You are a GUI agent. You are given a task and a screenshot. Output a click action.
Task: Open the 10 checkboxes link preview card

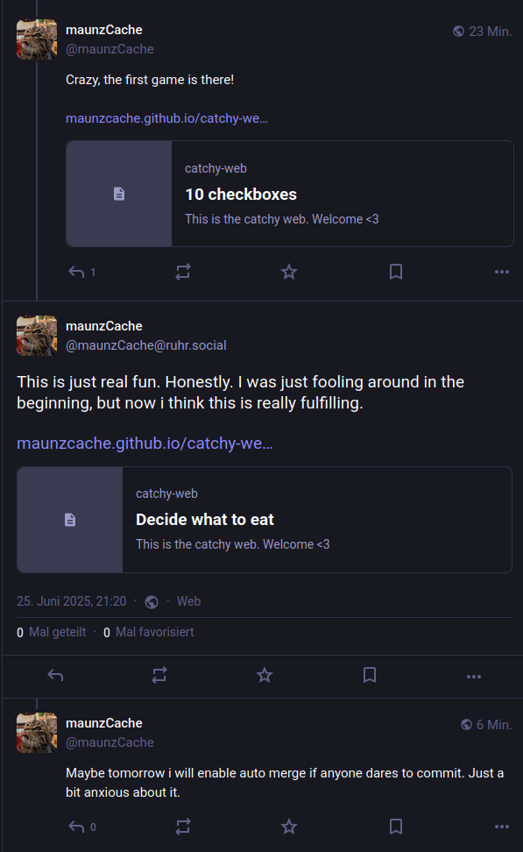coord(289,194)
